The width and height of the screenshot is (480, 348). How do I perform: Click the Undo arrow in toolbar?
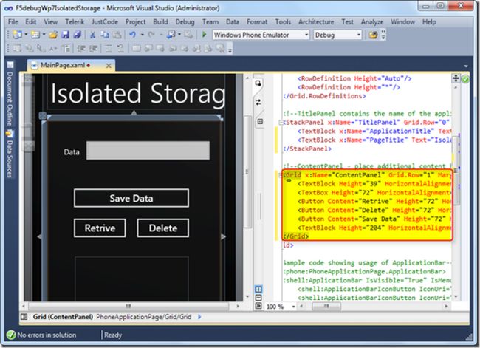132,35
